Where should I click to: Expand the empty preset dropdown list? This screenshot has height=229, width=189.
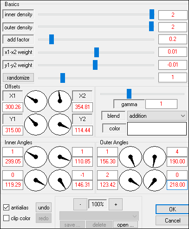click(99, 216)
